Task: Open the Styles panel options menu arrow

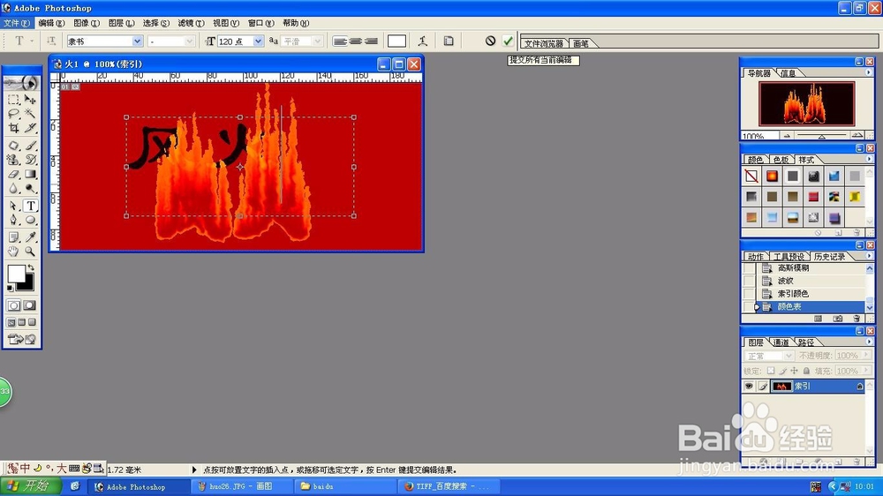Action: pyautogui.click(x=868, y=160)
